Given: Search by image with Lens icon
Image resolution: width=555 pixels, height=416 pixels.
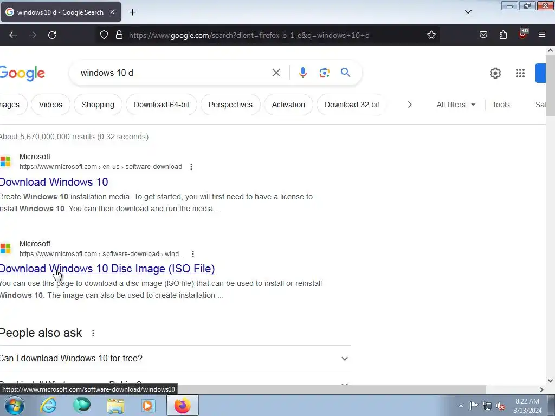Looking at the screenshot, I should click(x=324, y=73).
